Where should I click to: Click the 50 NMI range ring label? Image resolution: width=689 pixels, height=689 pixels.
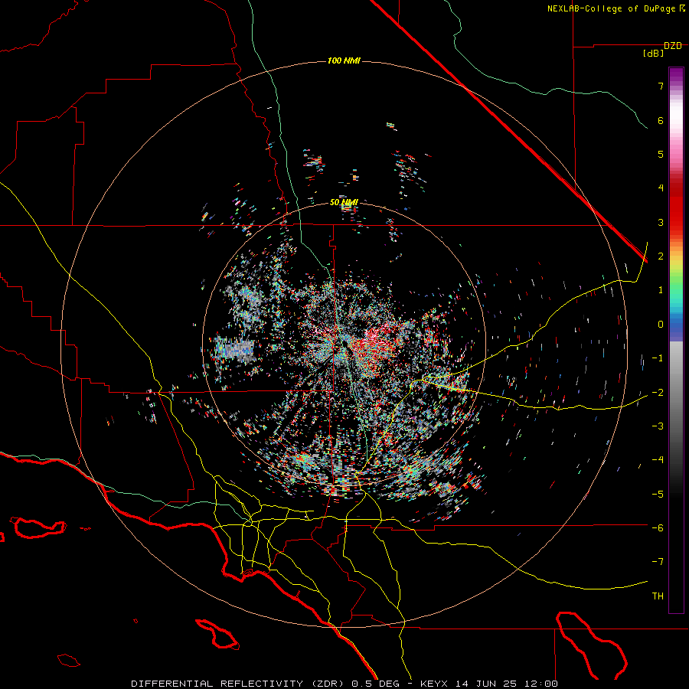(x=344, y=203)
